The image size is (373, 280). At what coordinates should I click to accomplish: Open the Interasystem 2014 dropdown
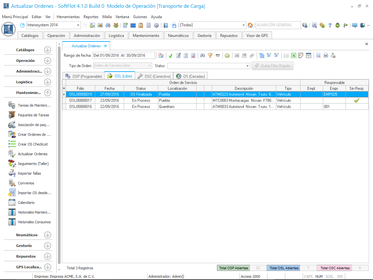pyautogui.click(x=78, y=25)
